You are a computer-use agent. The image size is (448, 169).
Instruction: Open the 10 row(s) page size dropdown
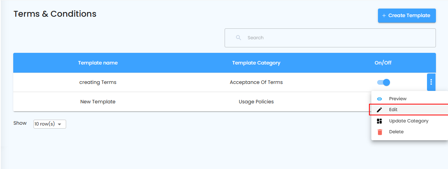(x=50, y=124)
